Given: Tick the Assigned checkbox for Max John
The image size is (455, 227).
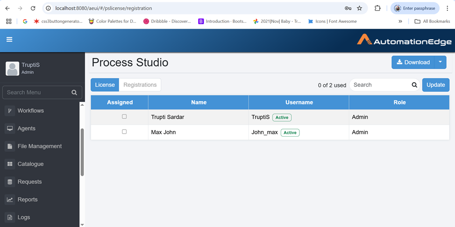Looking at the screenshot, I should coord(124,131).
